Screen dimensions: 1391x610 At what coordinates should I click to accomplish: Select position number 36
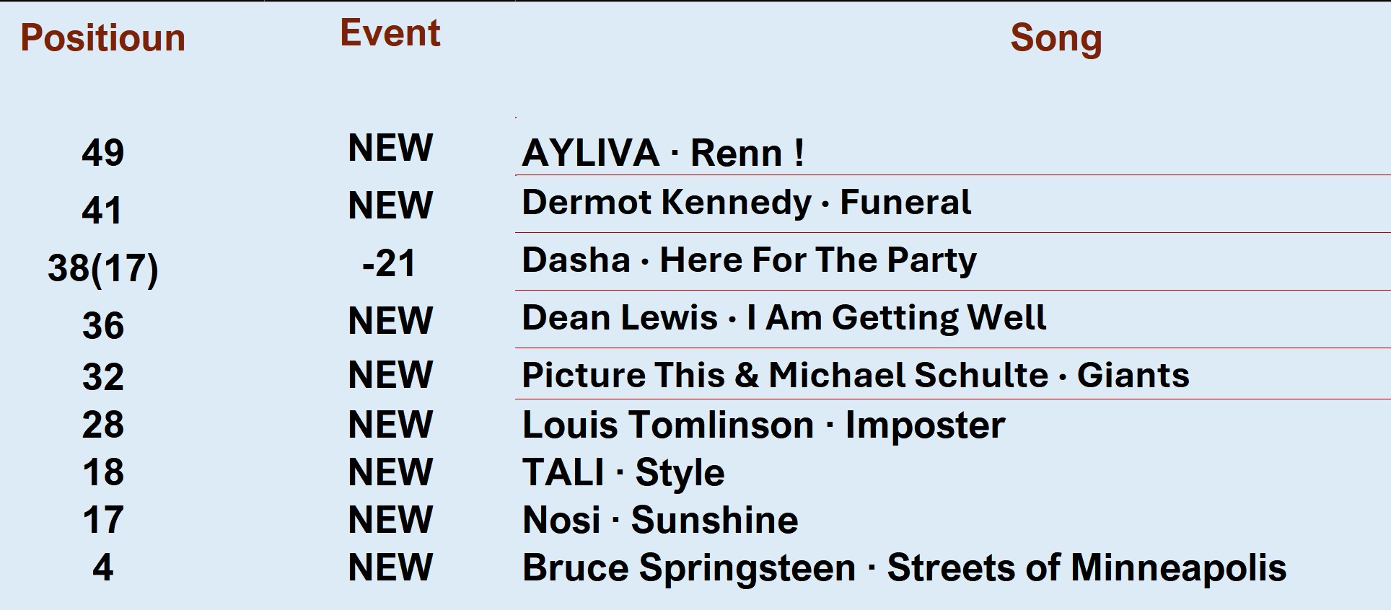pos(103,326)
